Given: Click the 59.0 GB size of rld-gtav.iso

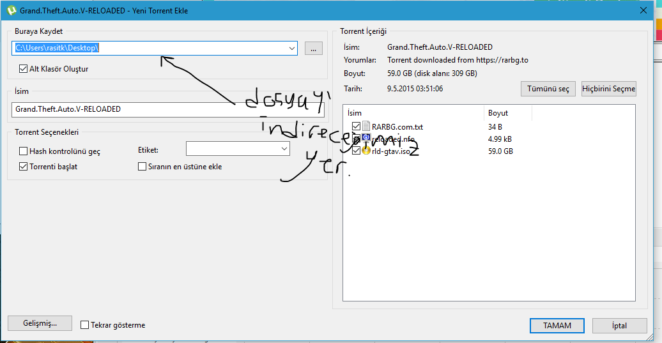Looking at the screenshot, I should (501, 151).
